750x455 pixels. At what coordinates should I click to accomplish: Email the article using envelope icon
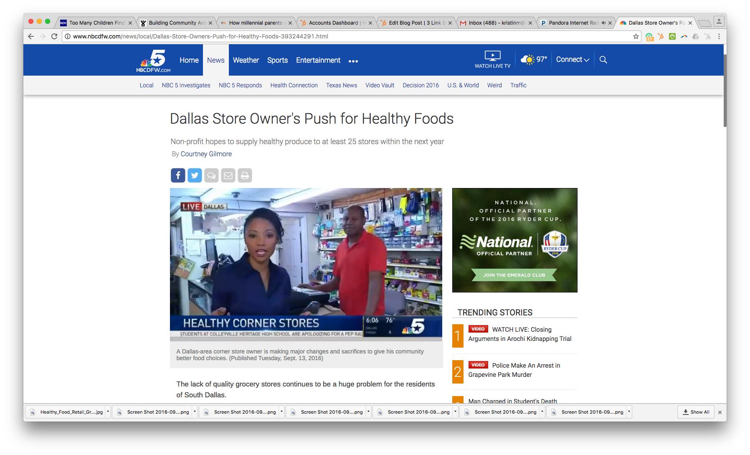(228, 175)
